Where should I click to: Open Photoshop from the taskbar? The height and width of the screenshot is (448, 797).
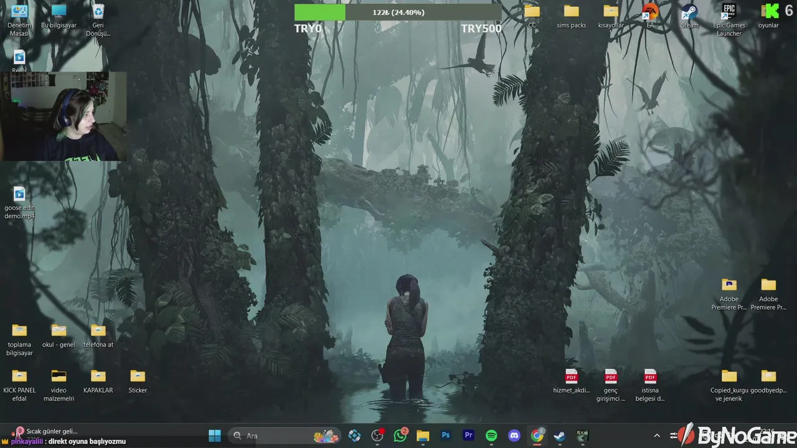[446, 436]
